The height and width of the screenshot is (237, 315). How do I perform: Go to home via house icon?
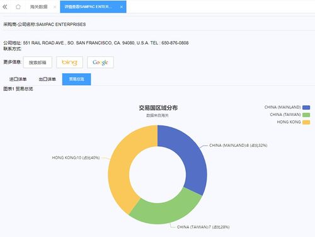(18, 7)
